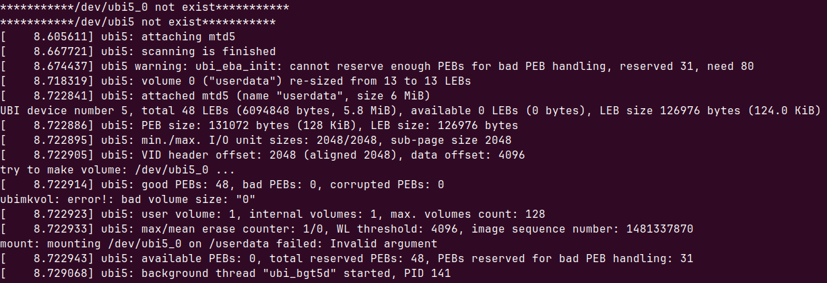Click the 'available PEBs: 0' log line
Screen dimensions: 827x283
click(347, 258)
